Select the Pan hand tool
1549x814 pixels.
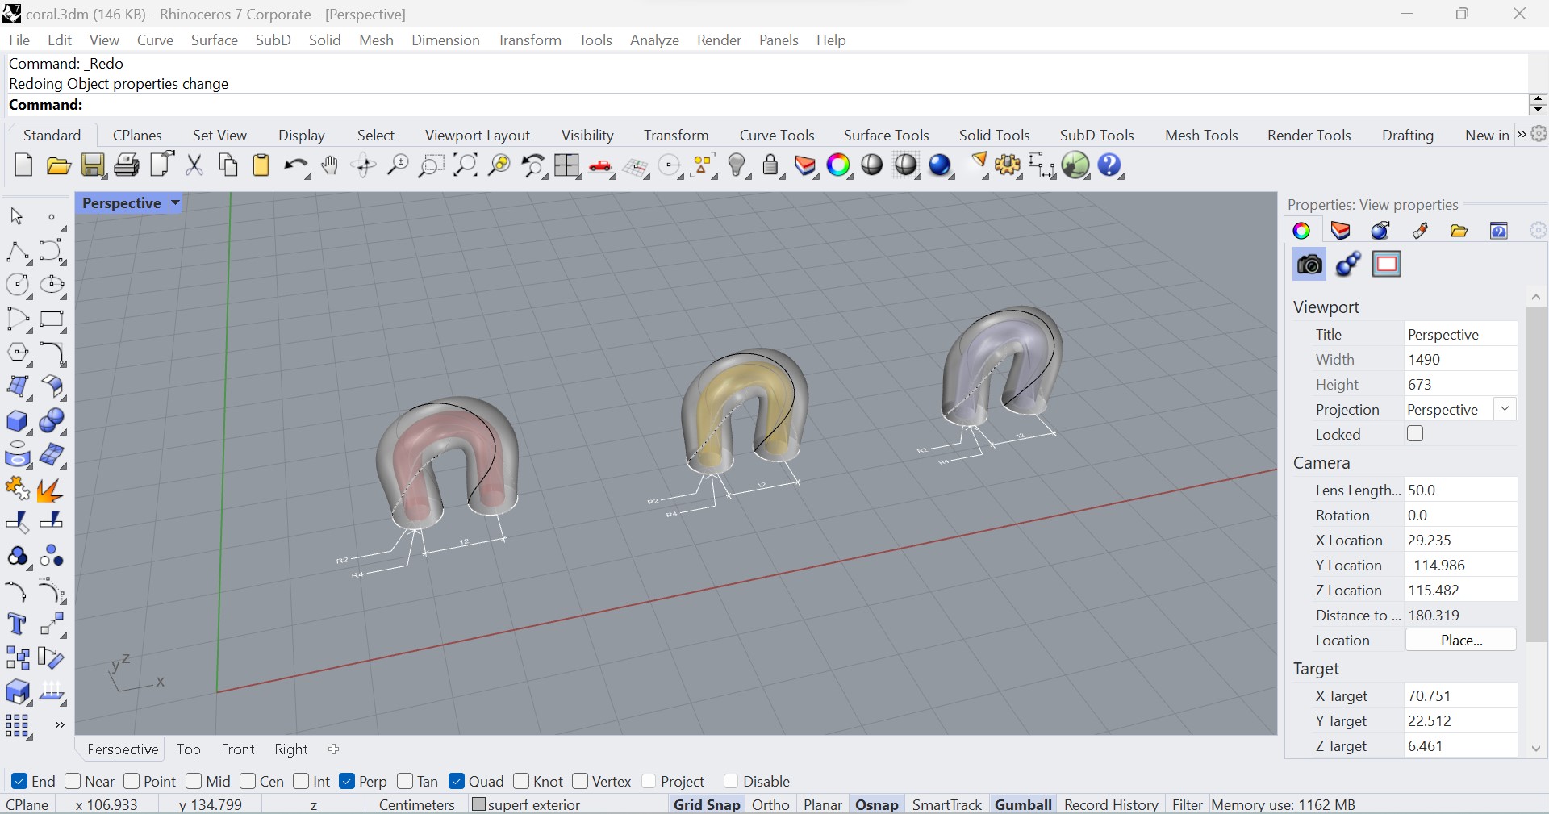(x=329, y=166)
